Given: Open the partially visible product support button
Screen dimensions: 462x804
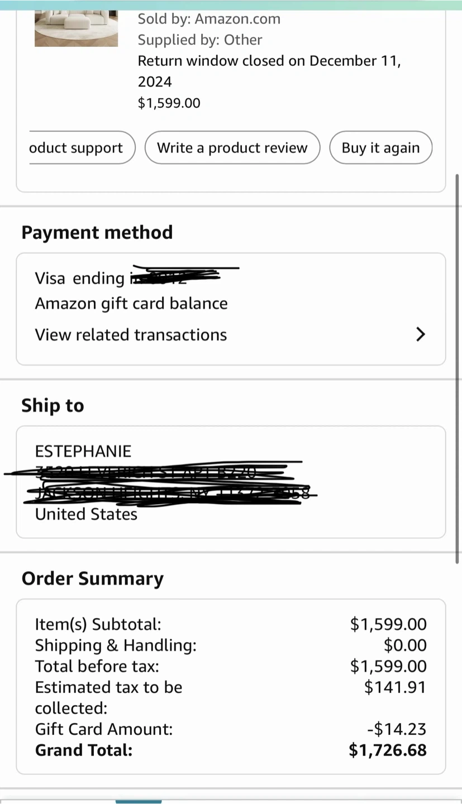Looking at the screenshot, I should (77, 148).
